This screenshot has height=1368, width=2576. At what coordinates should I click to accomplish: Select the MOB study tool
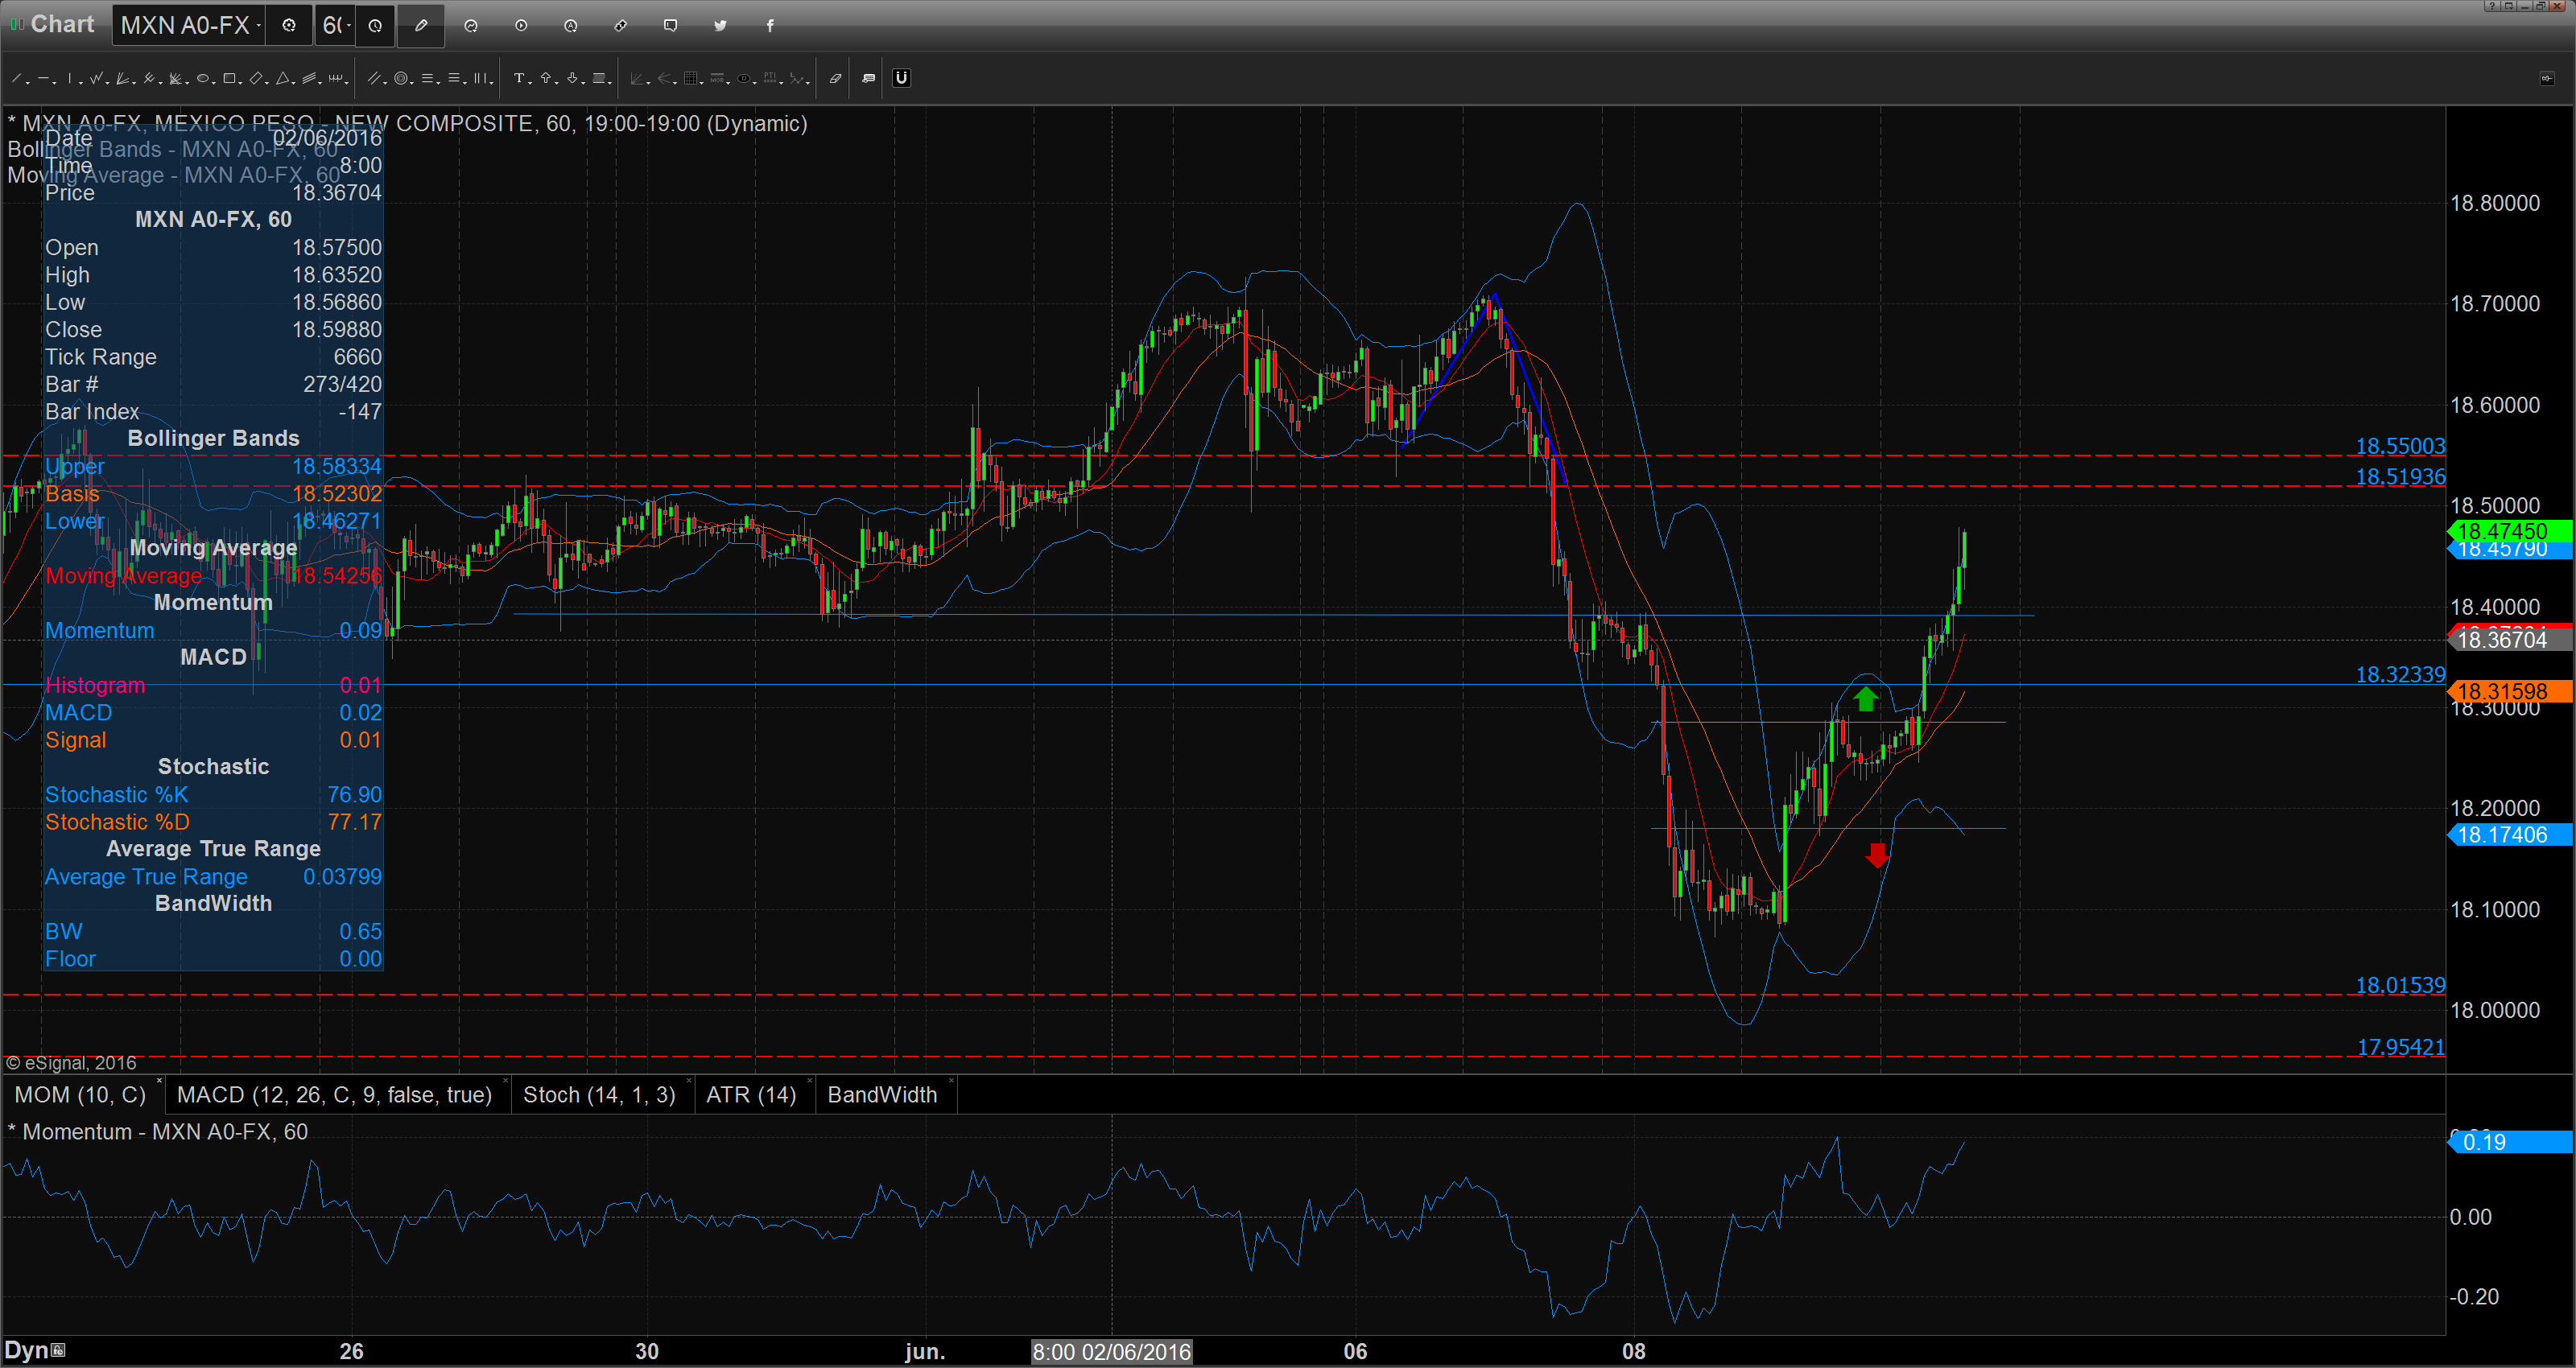click(717, 78)
